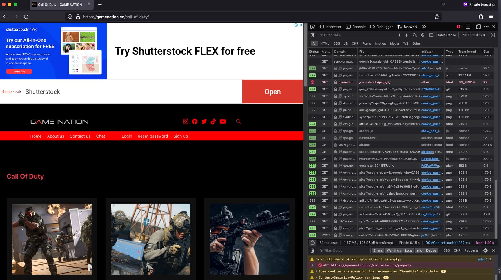Click Try for free ad button

coord(19,72)
